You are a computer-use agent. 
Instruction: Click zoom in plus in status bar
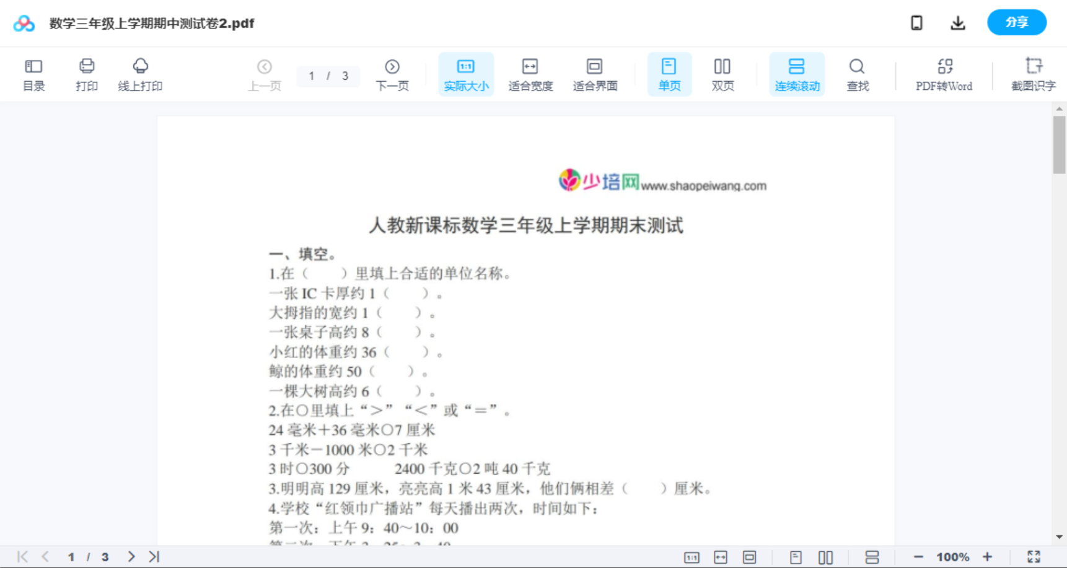[x=988, y=556]
